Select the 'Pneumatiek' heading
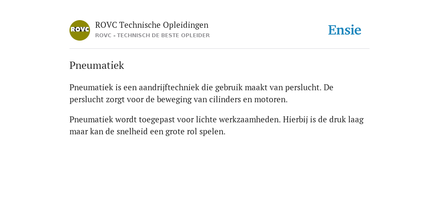439x219 pixels. [96, 65]
